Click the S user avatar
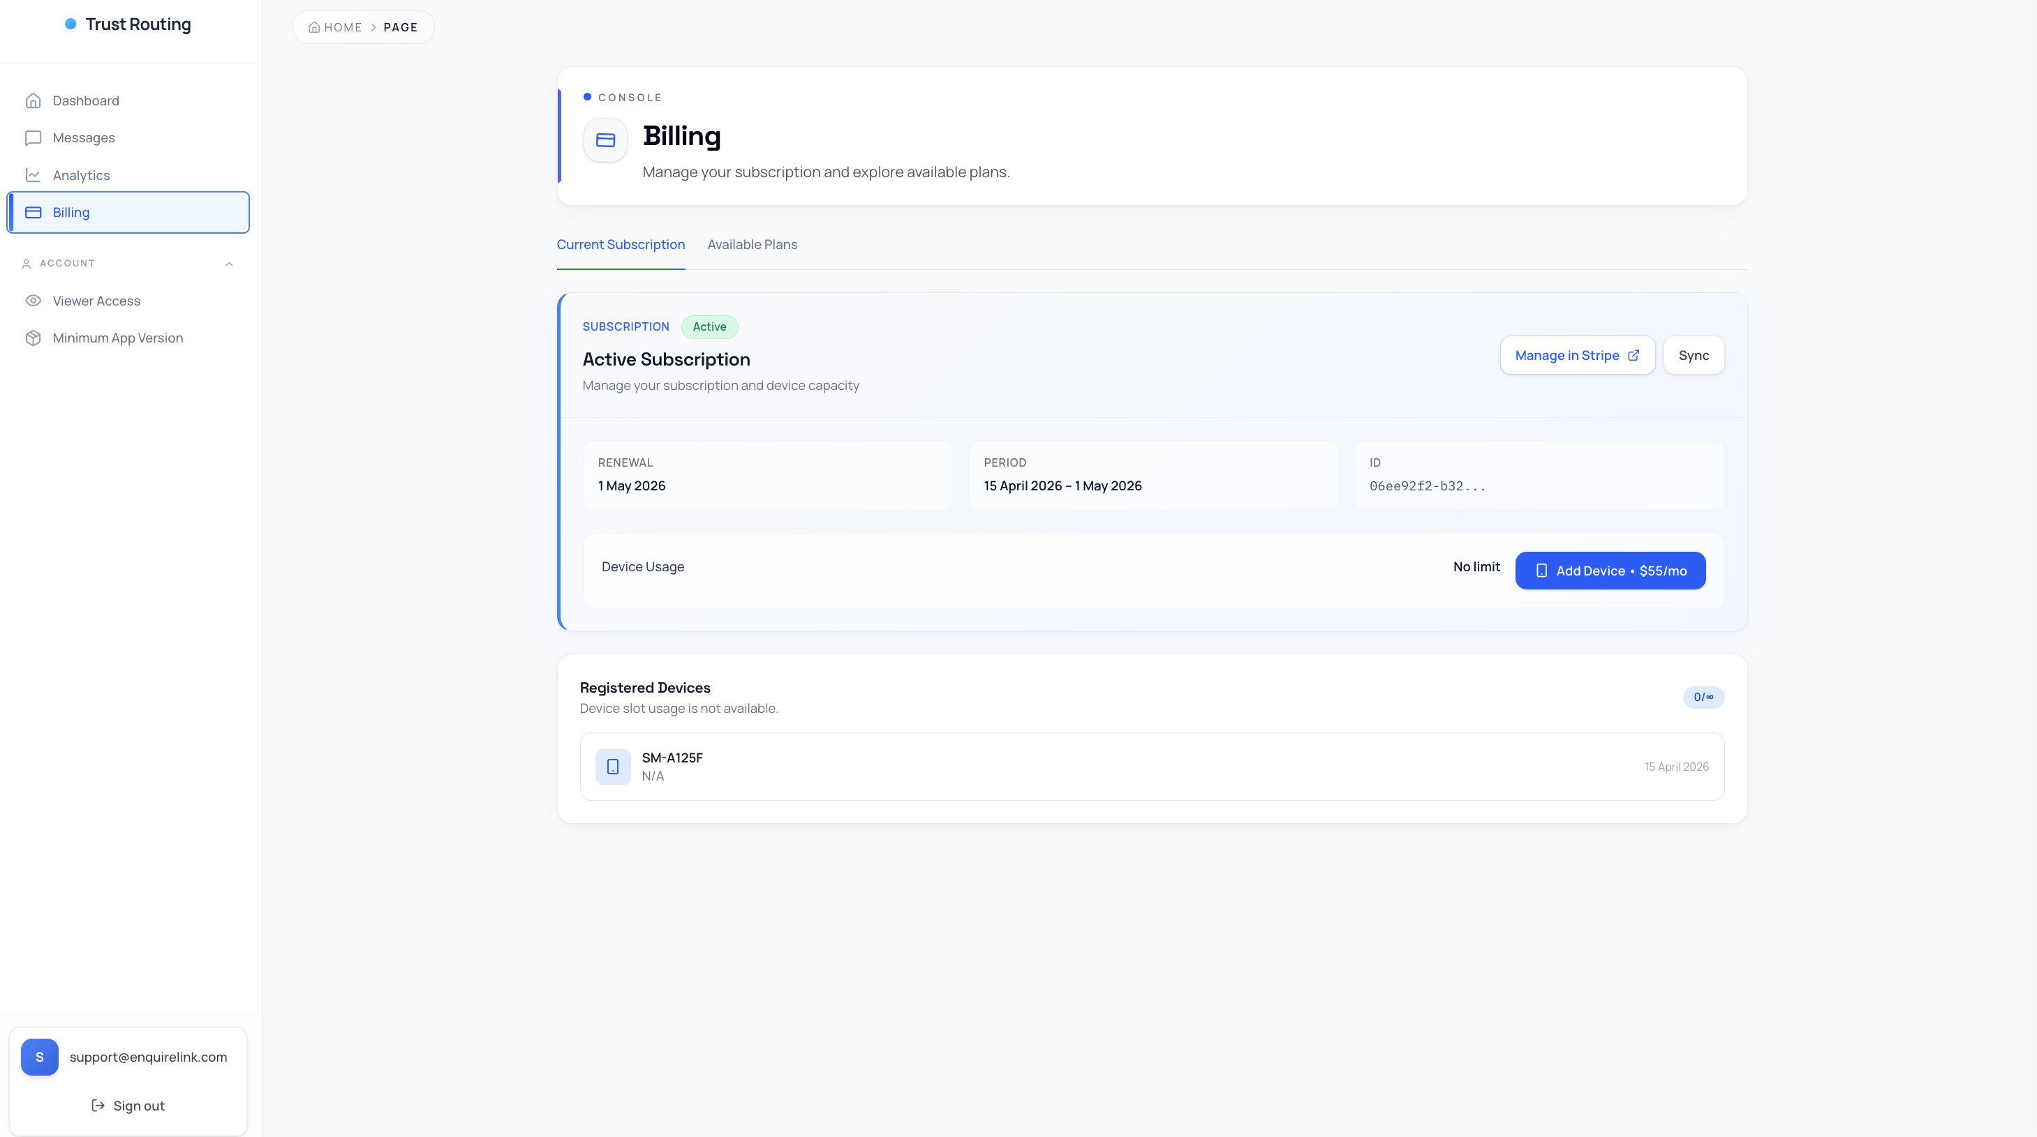Screen dimensions: 2037x1137 click(40, 1057)
